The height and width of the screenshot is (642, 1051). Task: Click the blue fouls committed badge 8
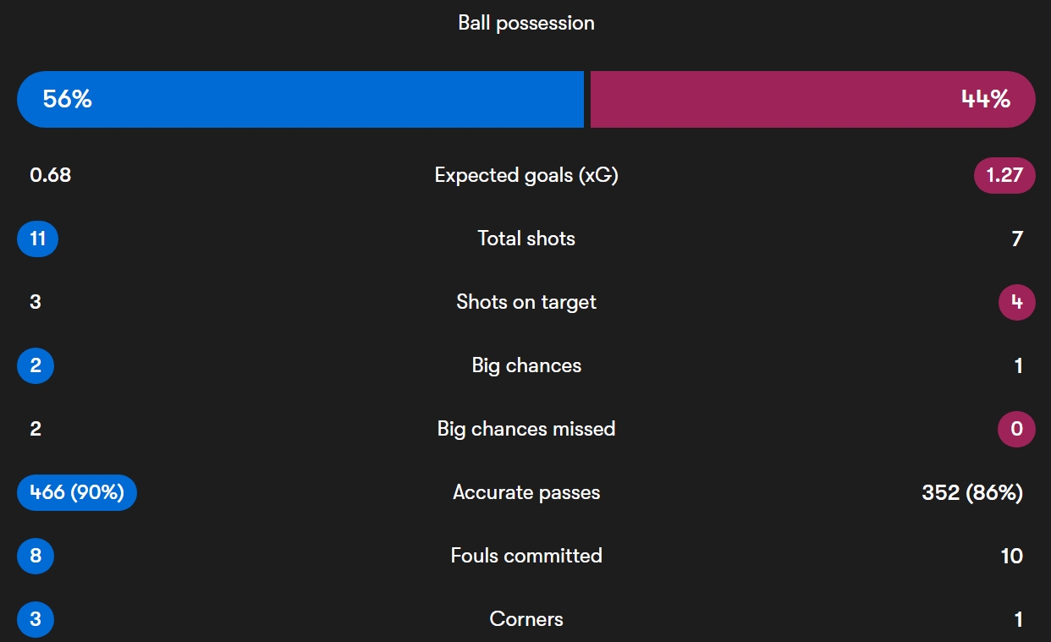pyautogui.click(x=36, y=556)
